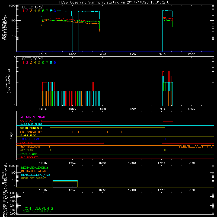Select detector 9 number in rear segments legend
Image resolution: width=217 pixels, height=217 pixels.
55,63
